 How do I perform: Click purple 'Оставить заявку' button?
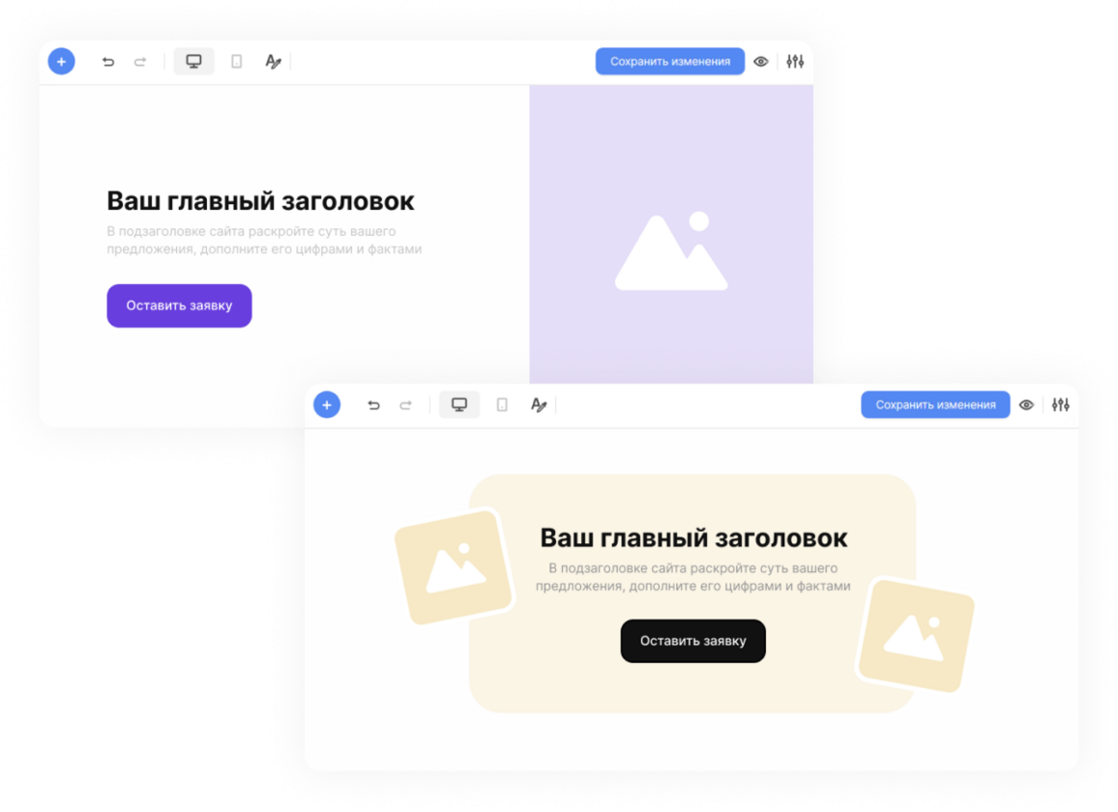point(179,305)
